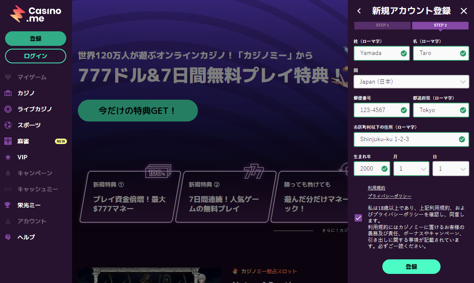Click the green 登録 button in sidebar
Screen dimensions: 474x283
(x=36, y=39)
